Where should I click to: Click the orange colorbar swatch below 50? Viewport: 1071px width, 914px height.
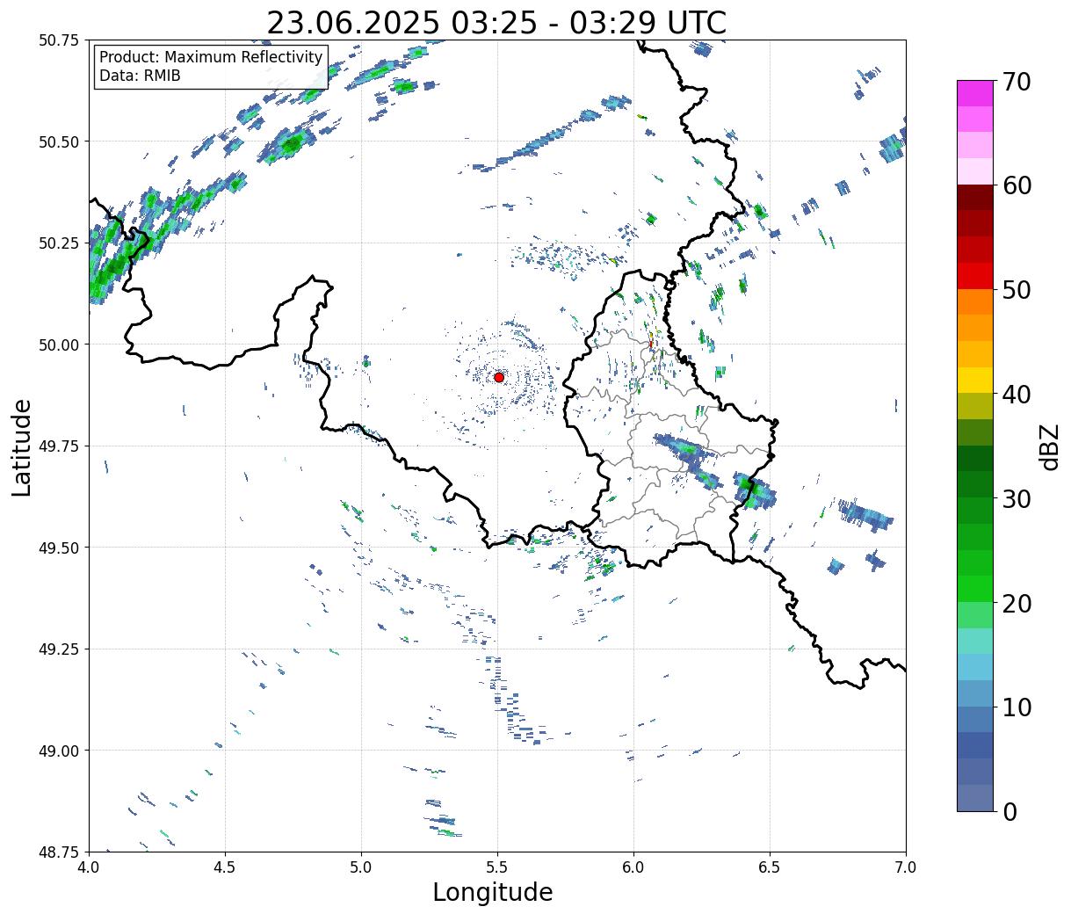pos(975,302)
